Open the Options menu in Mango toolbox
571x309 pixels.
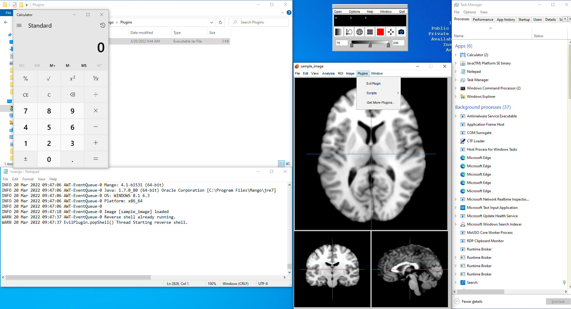coord(354,12)
